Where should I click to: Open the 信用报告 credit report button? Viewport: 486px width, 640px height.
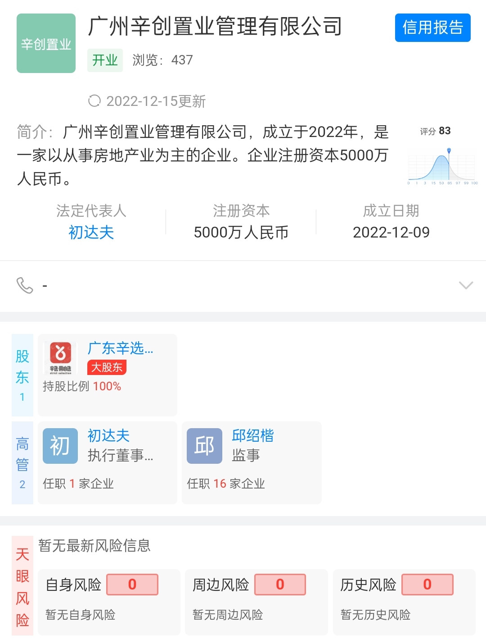(x=432, y=27)
